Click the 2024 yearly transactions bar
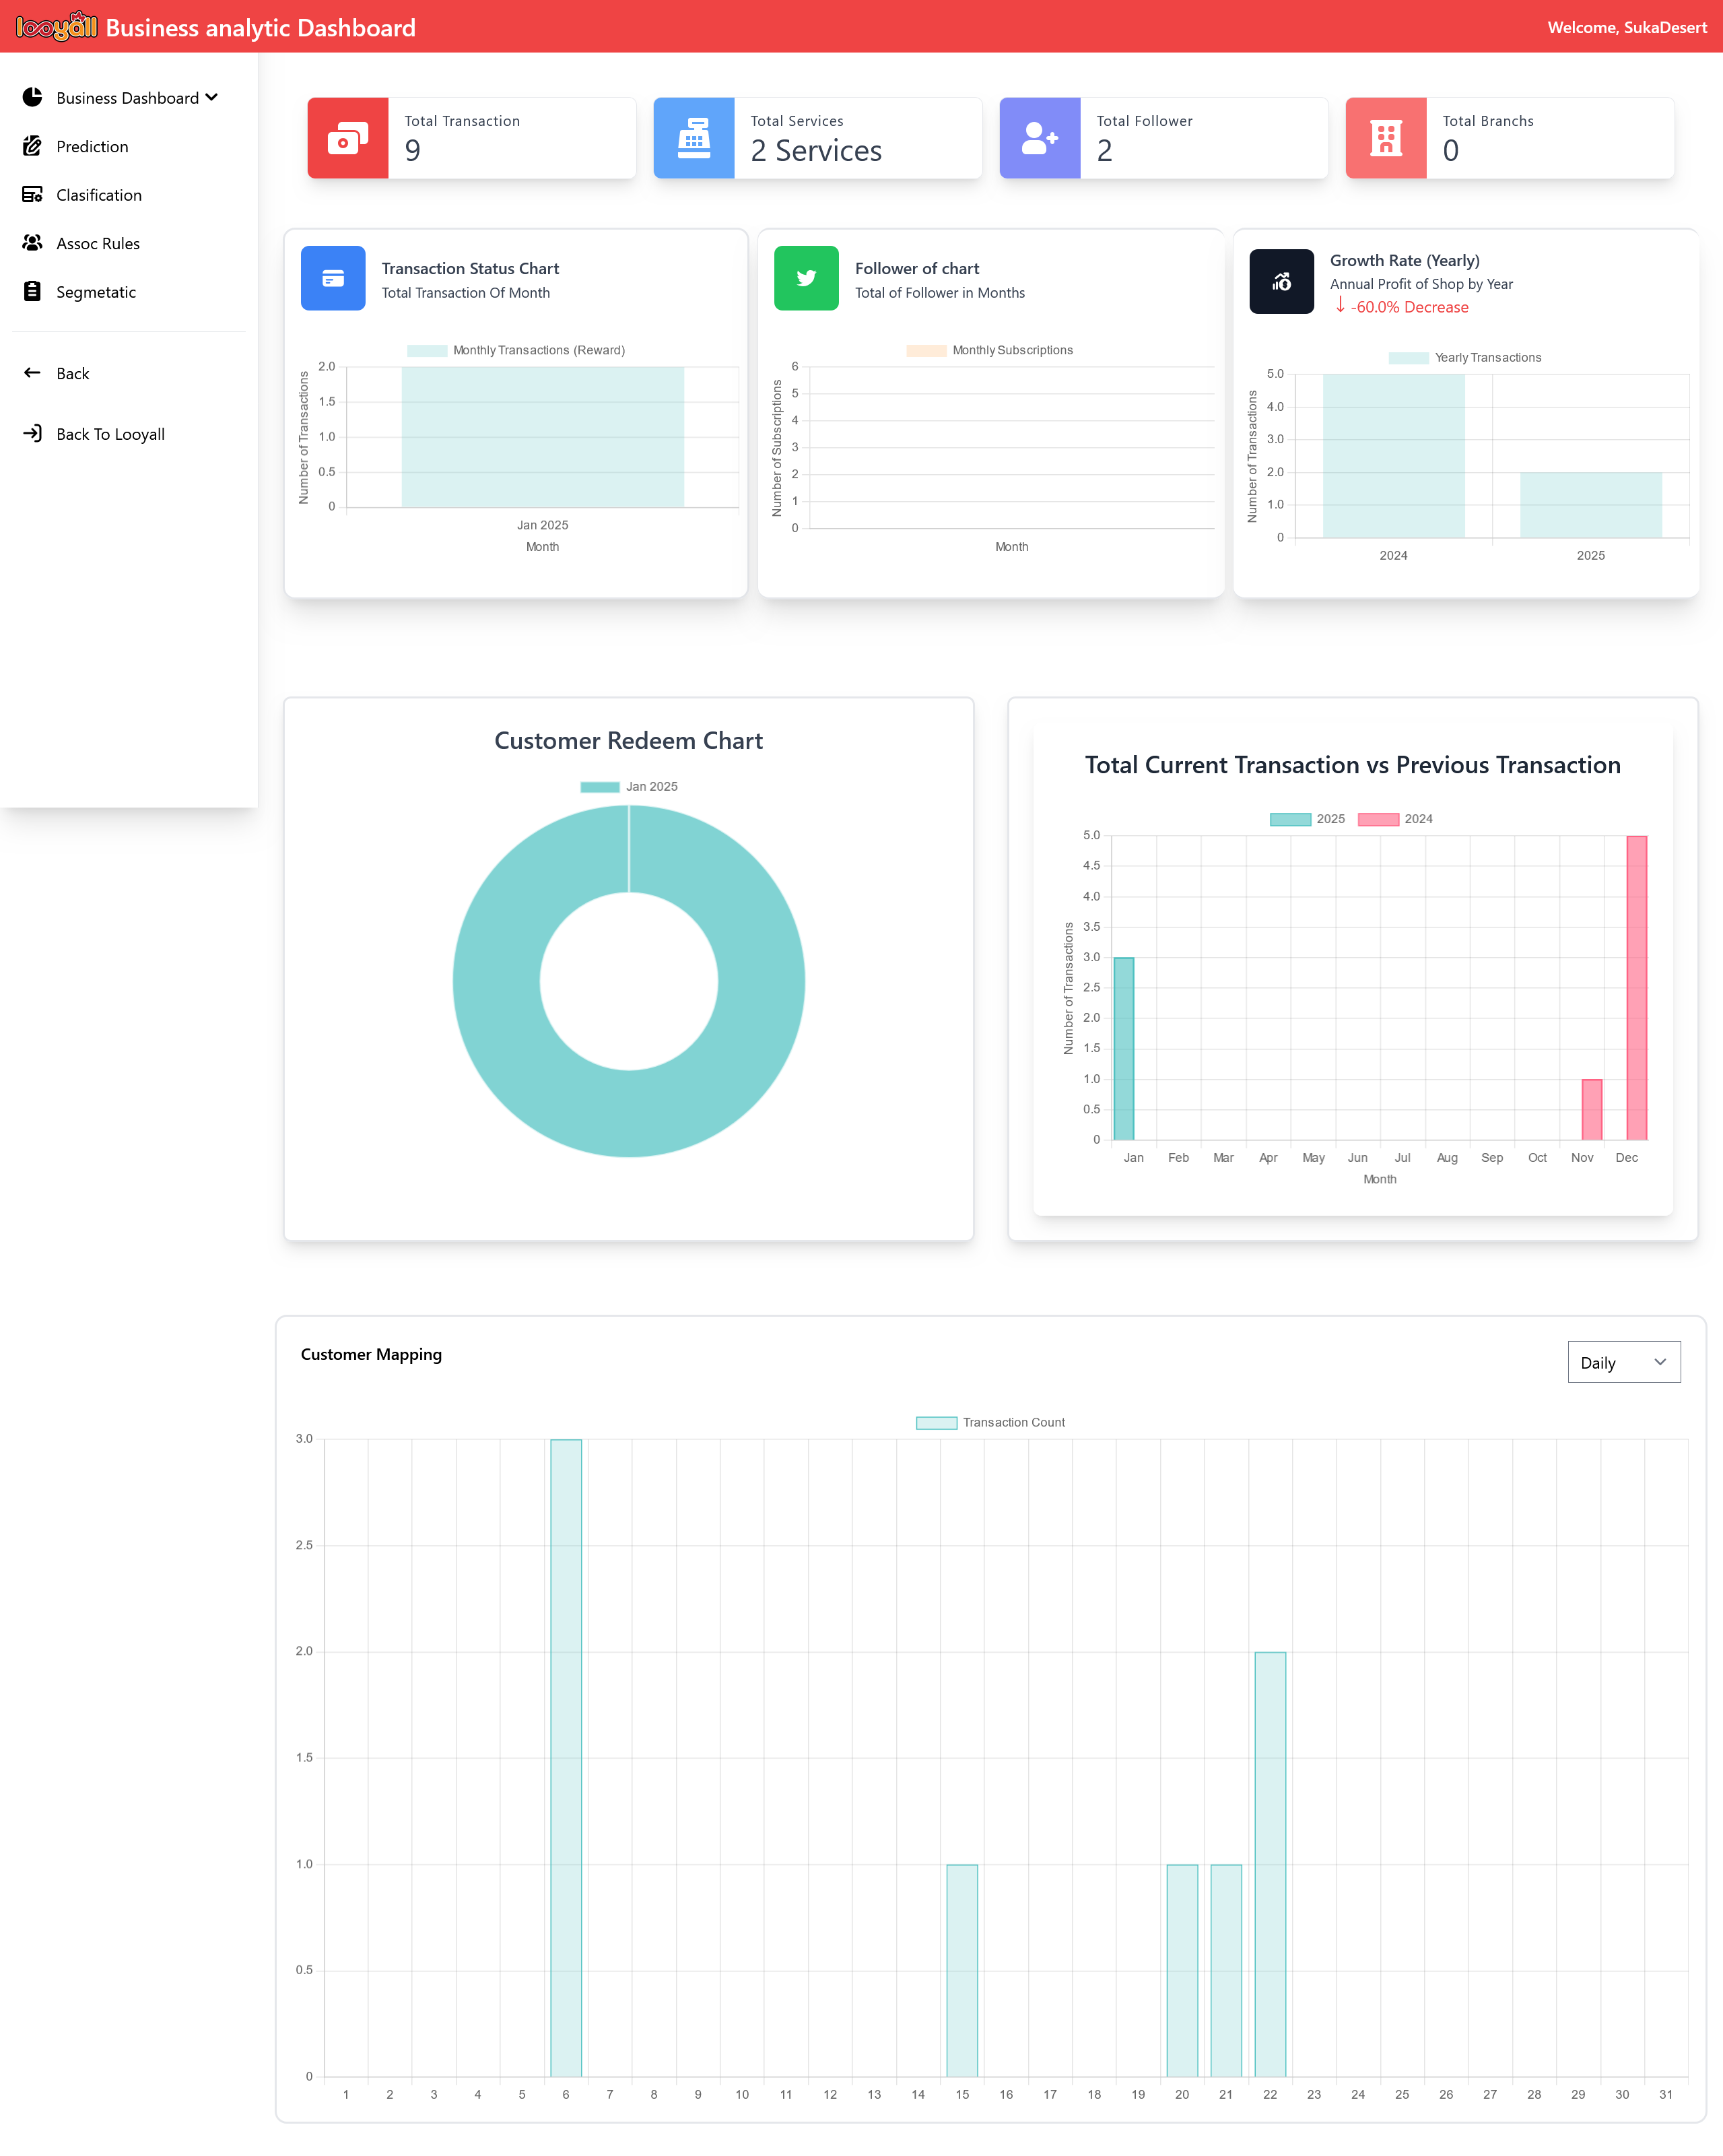Screen dimensions: 1723x2156 [x=1393, y=456]
